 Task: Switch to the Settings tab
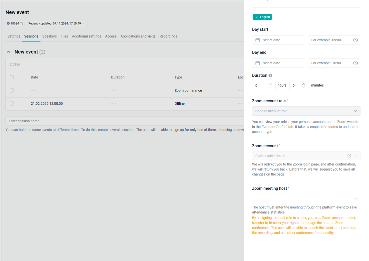click(x=14, y=36)
